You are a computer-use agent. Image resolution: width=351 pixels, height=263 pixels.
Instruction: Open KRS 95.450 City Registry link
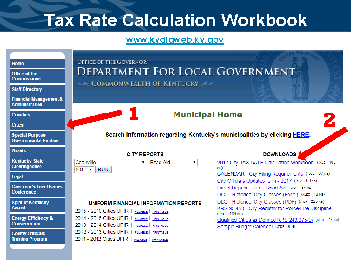tap(274, 208)
